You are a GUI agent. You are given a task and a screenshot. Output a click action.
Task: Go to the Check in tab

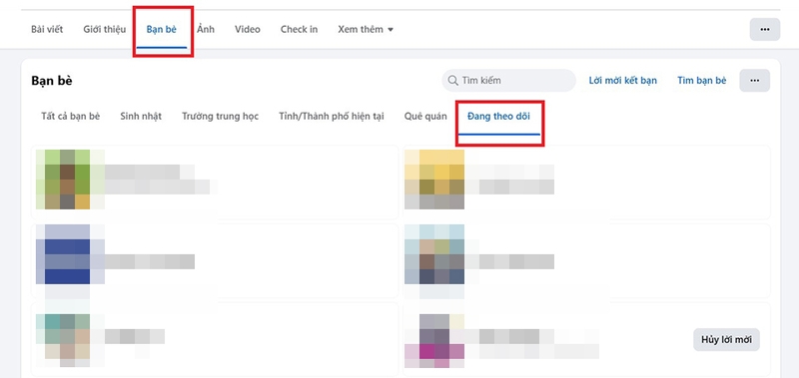299,30
